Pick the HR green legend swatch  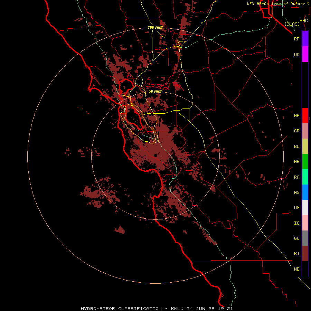305,162
